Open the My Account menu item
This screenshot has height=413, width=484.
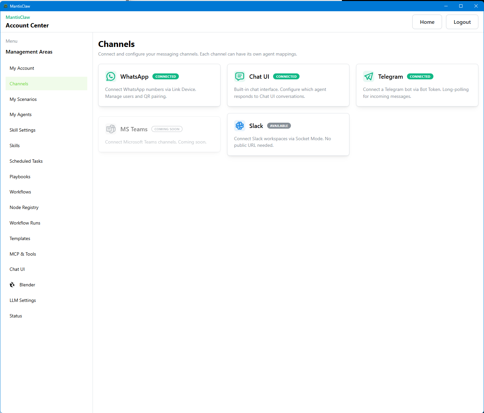point(46,68)
